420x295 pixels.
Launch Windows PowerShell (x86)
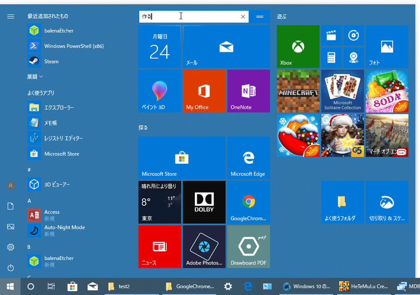pyautogui.click(x=65, y=46)
